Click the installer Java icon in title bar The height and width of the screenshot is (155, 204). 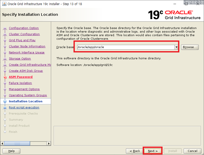4,4
